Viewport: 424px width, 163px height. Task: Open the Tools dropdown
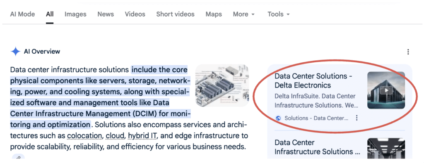pos(279,14)
